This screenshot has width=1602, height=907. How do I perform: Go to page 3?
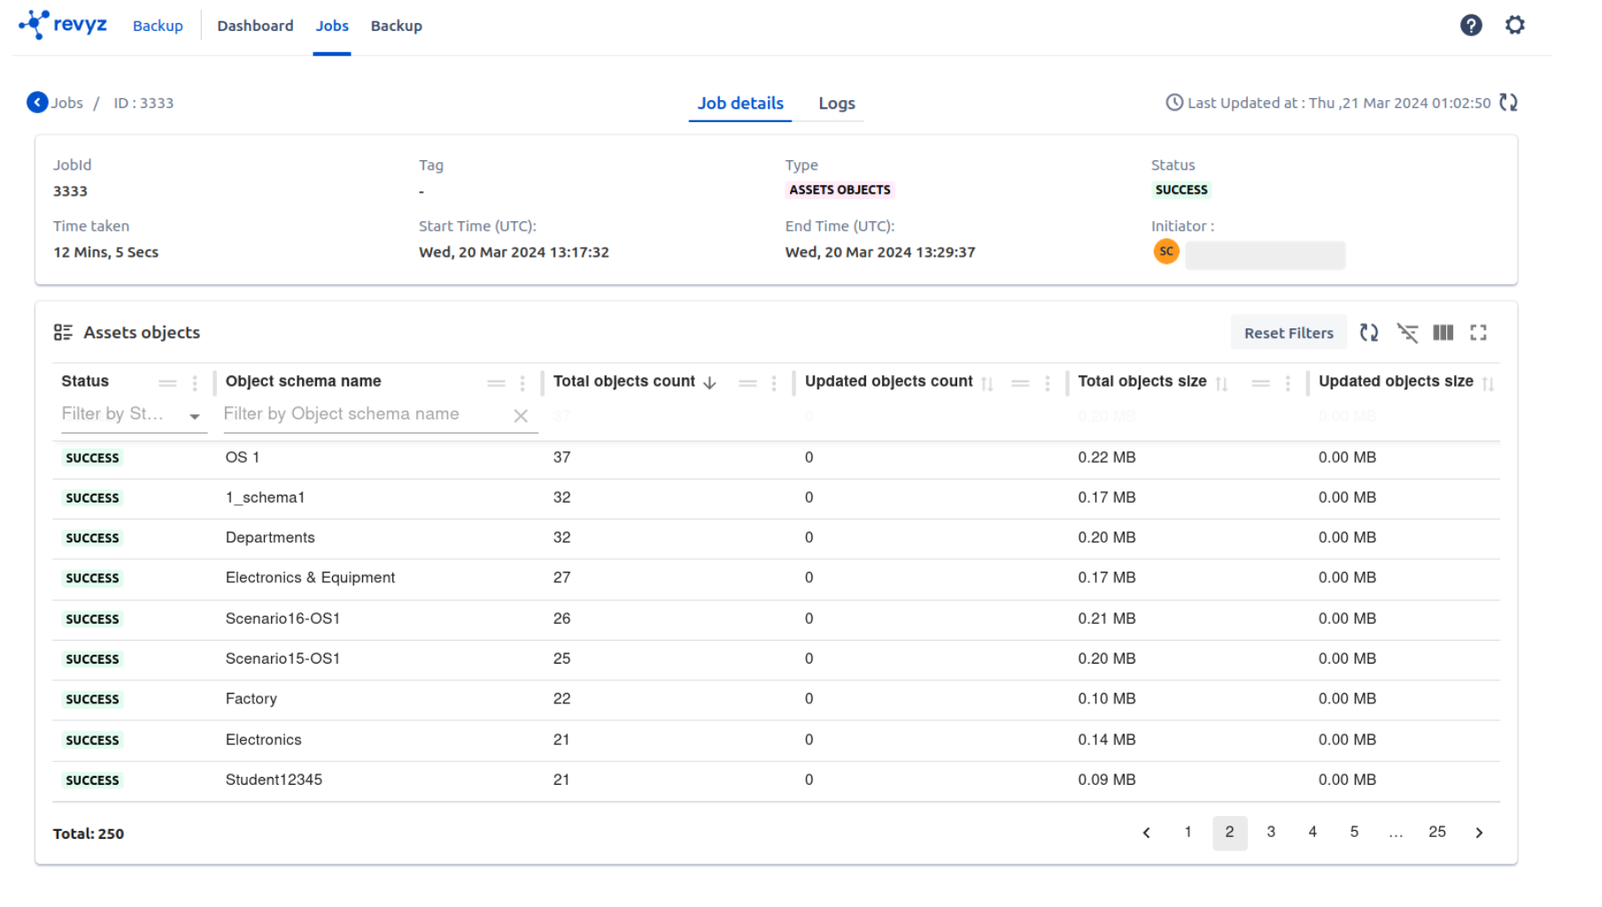click(x=1271, y=832)
